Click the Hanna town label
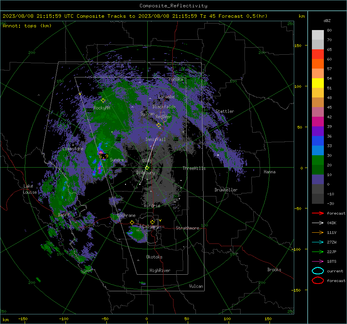347x324 pixels. click(270, 172)
